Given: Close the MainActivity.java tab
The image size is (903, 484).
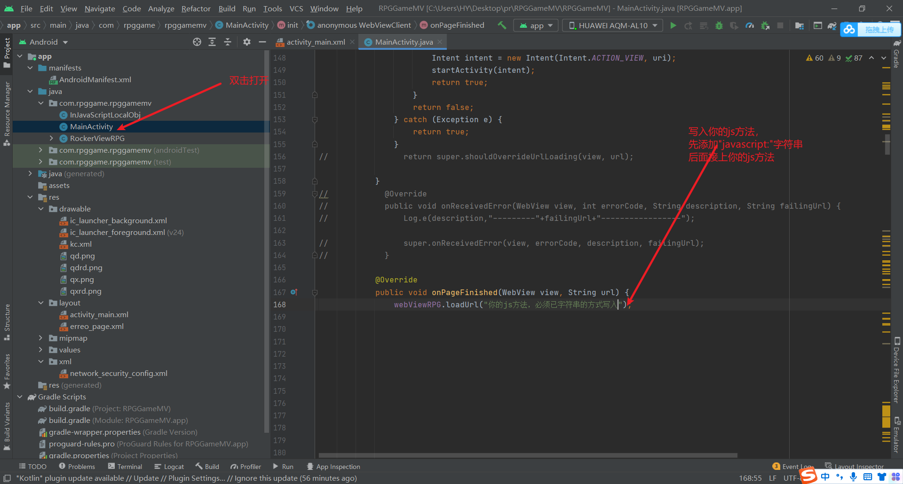Looking at the screenshot, I should [x=440, y=42].
